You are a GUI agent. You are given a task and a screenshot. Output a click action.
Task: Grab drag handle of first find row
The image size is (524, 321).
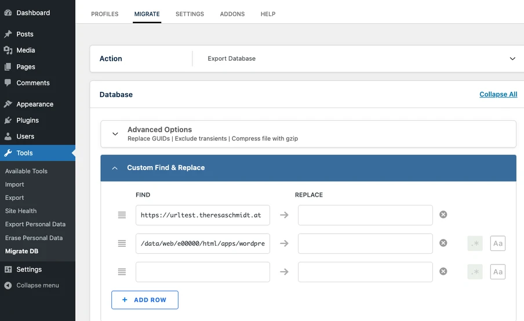pos(122,215)
